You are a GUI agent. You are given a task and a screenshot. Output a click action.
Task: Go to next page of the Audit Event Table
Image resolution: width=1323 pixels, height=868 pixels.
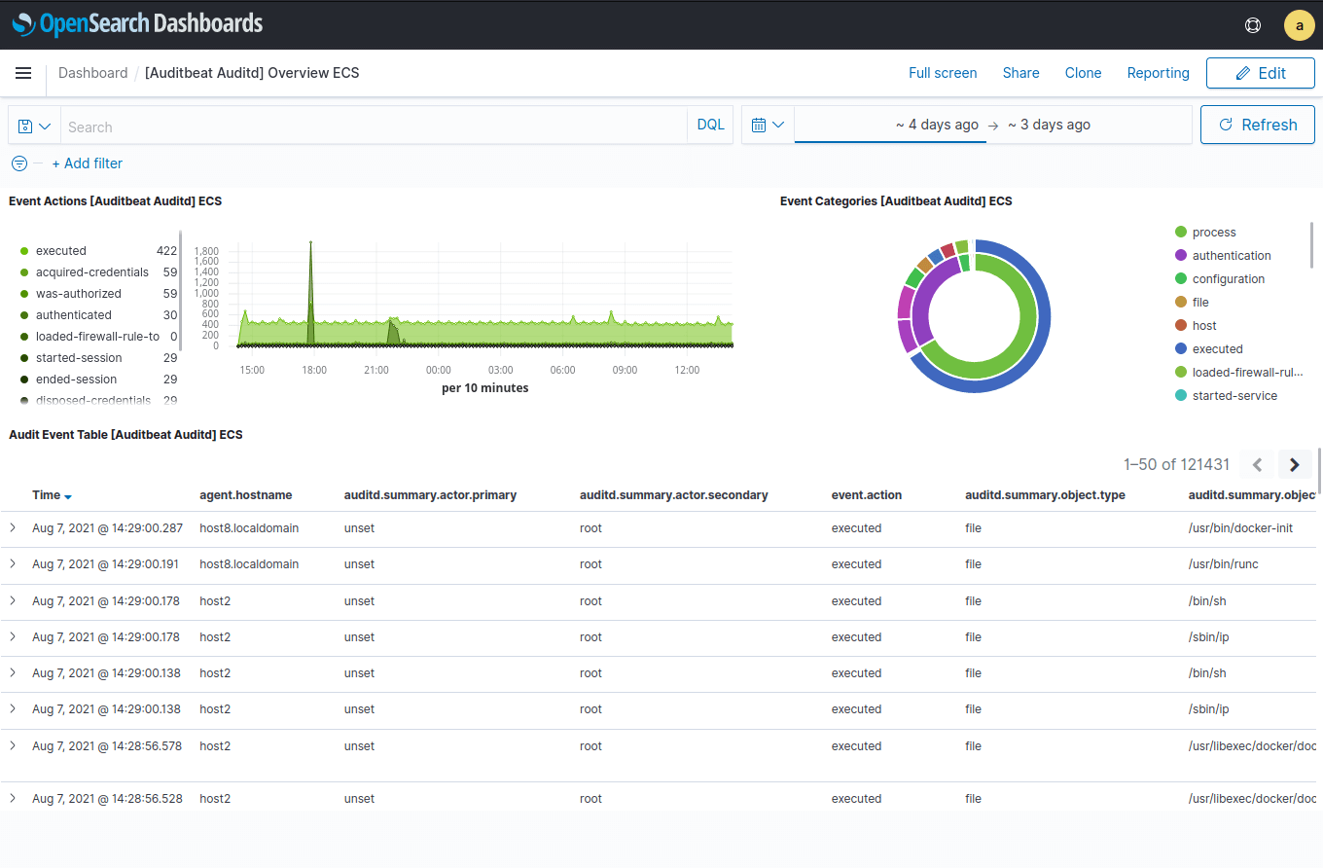tap(1294, 464)
